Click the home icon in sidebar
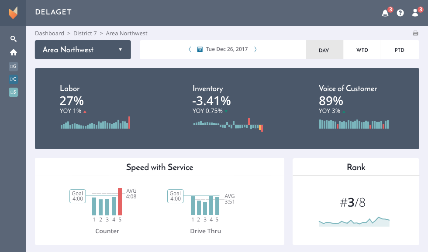 (x=13, y=52)
